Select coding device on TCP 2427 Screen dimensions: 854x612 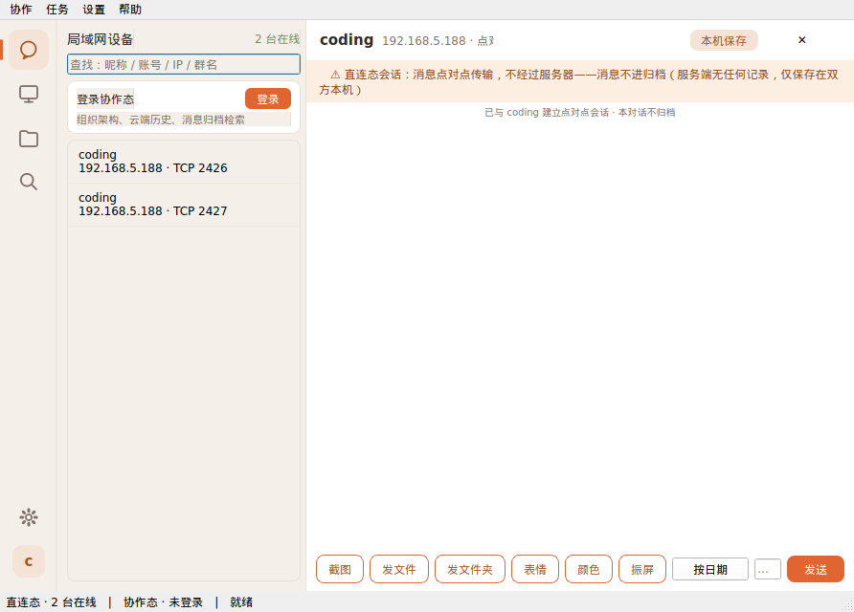coord(184,205)
